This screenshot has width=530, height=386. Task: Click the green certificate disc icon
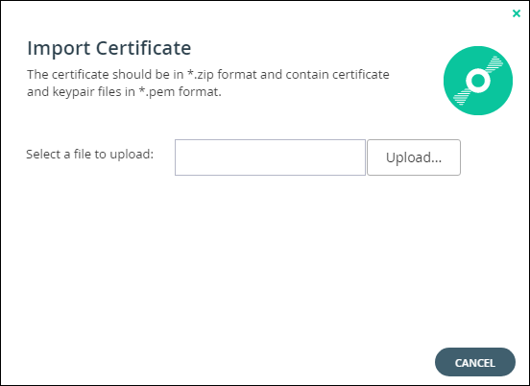(478, 81)
